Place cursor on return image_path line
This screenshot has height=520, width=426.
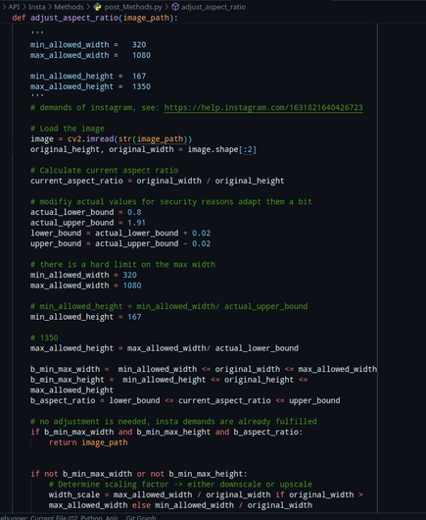[x=88, y=442]
